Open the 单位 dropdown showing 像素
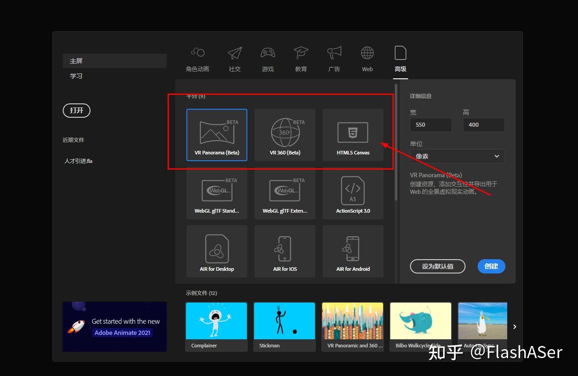This screenshot has width=578, height=376. pos(457,156)
